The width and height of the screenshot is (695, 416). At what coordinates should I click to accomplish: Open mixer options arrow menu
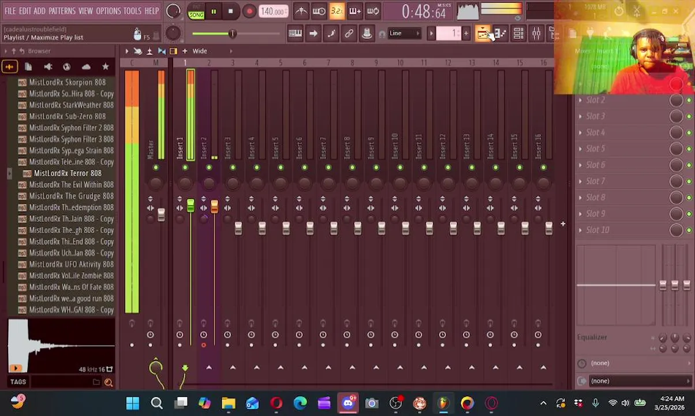(126, 51)
